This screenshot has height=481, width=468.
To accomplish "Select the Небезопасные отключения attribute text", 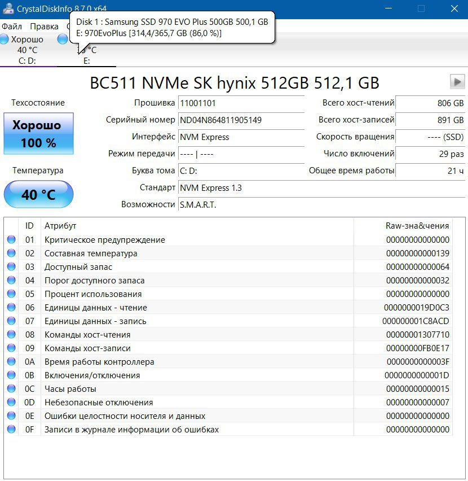I will tap(99, 403).
